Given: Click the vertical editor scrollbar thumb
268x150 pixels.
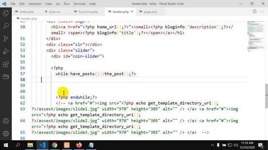Looking at the screenshot, I should (266, 96).
